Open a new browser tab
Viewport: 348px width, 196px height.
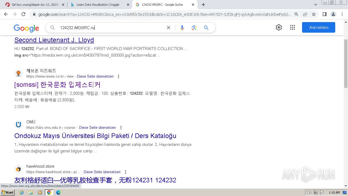coord(203,5)
